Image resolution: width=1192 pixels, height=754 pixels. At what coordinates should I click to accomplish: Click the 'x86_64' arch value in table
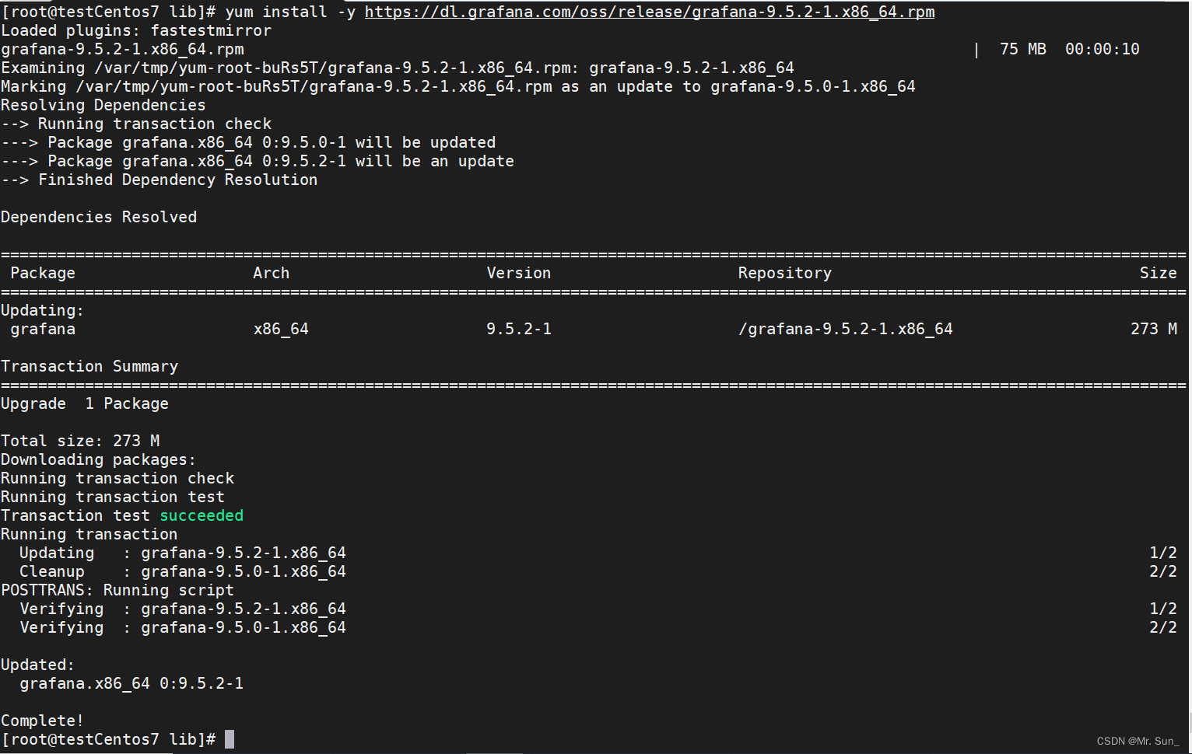click(x=281, y=329)
